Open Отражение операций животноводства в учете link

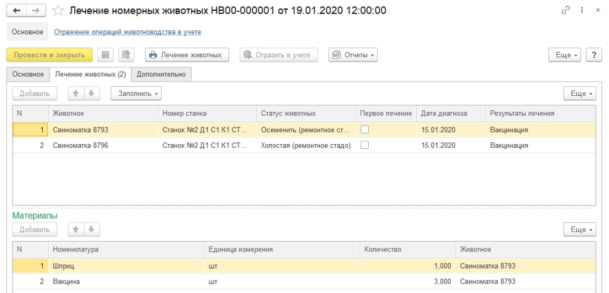click(x=127, y=32)
